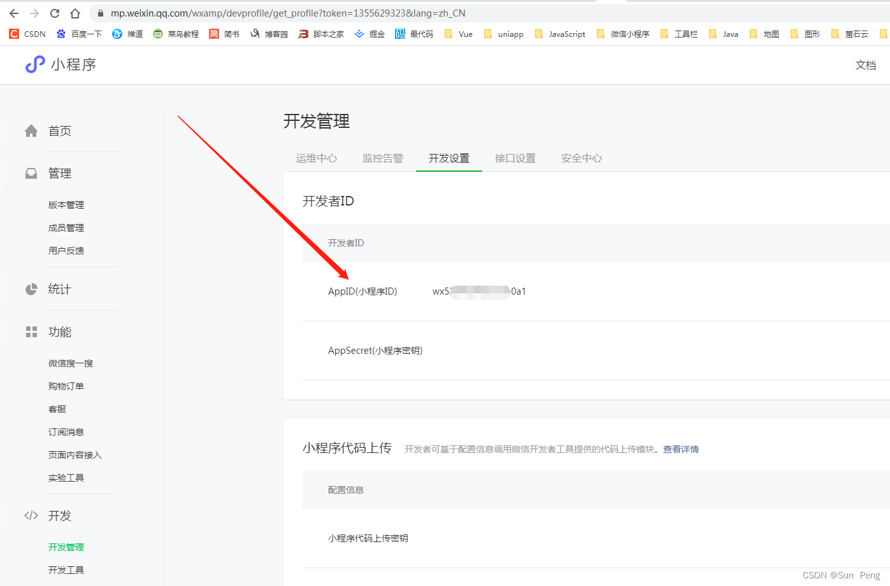
Task: Open 实验工具 in sidebar
Action: (x=66, y=478)
